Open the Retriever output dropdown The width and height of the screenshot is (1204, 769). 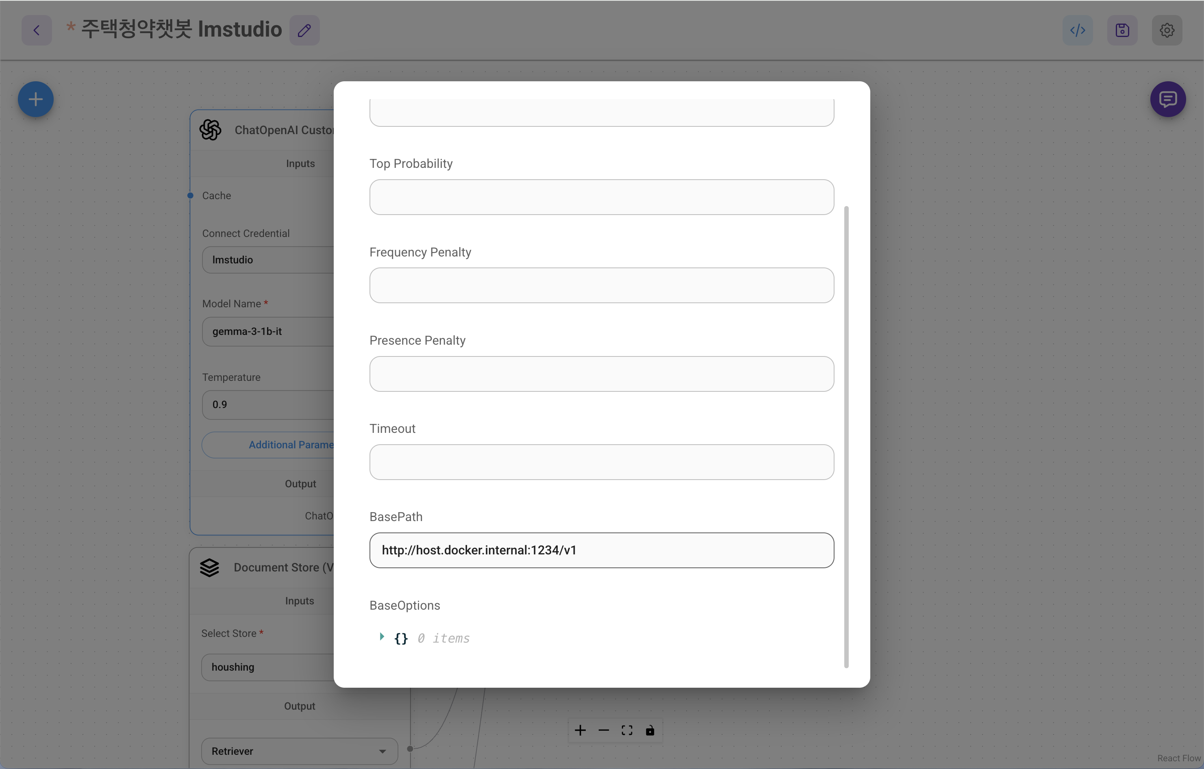point(299,751)
